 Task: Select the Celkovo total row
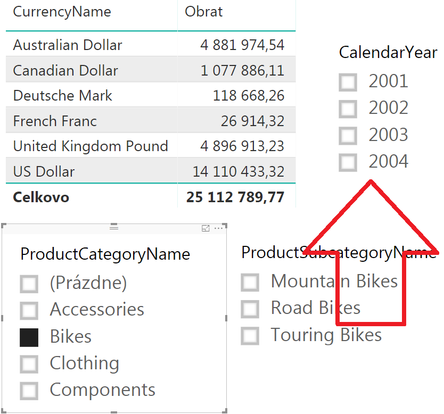coord(151,197)
